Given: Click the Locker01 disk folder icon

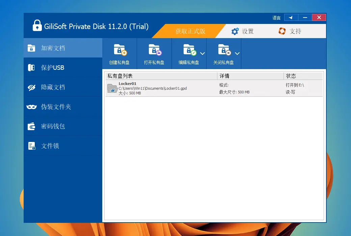Looking at the screenshot, I should click(x=112, y=88).
